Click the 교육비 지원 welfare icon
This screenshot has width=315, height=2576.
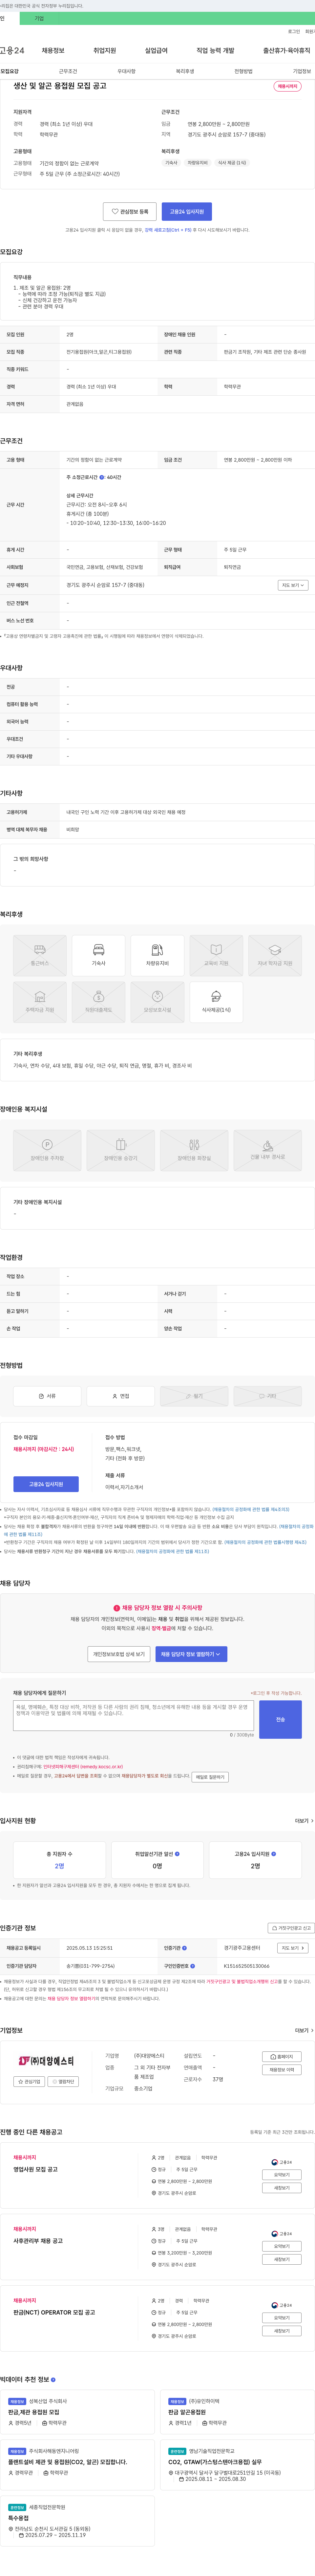tap(216, 955)
